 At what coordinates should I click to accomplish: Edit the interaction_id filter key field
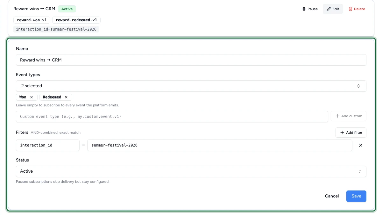(x=48, y=145)
